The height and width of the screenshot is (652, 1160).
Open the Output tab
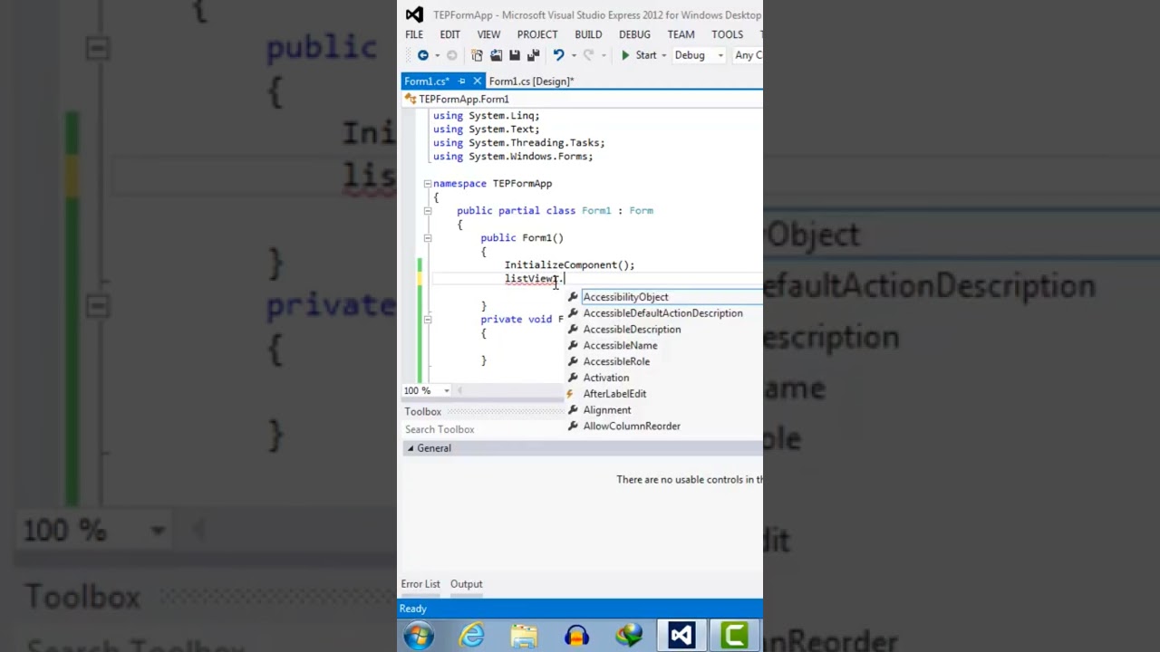point(467,584)
